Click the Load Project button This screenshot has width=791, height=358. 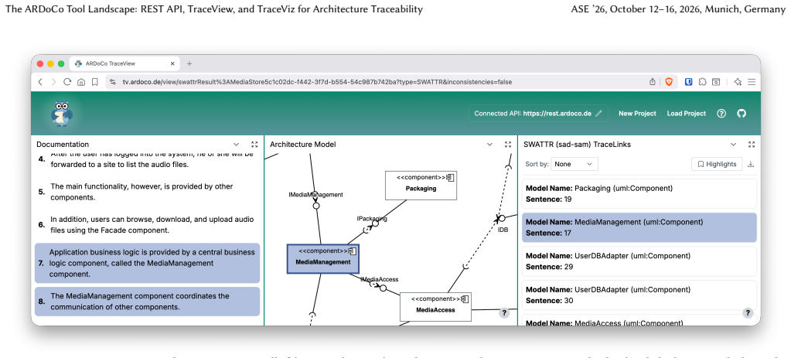pos(687,114)
